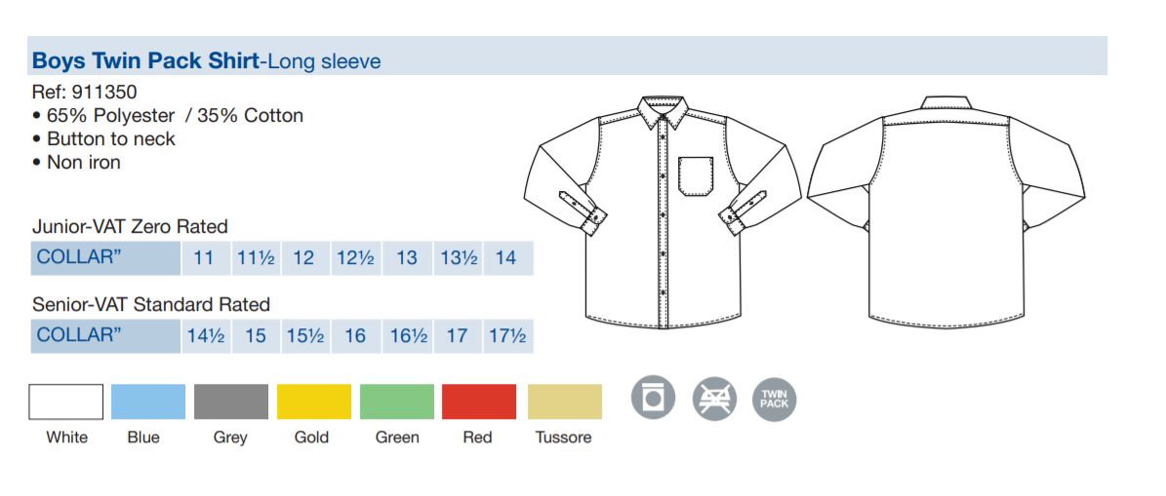Click the front view shirt illustration

pyautogui.click(x=662, y=211)
